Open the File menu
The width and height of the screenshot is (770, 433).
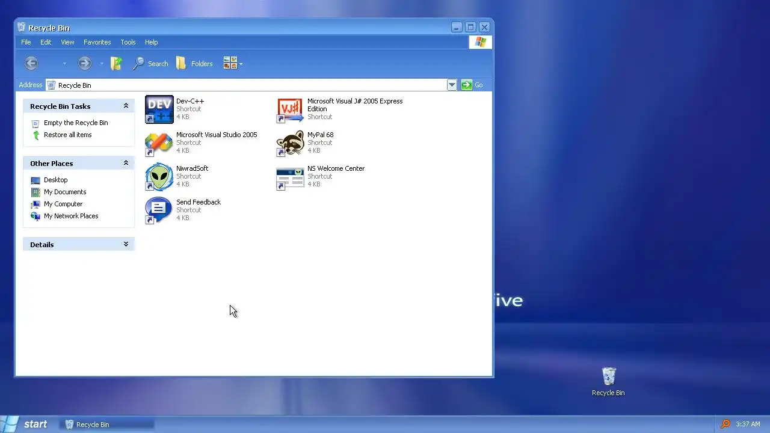click(26, 42)
